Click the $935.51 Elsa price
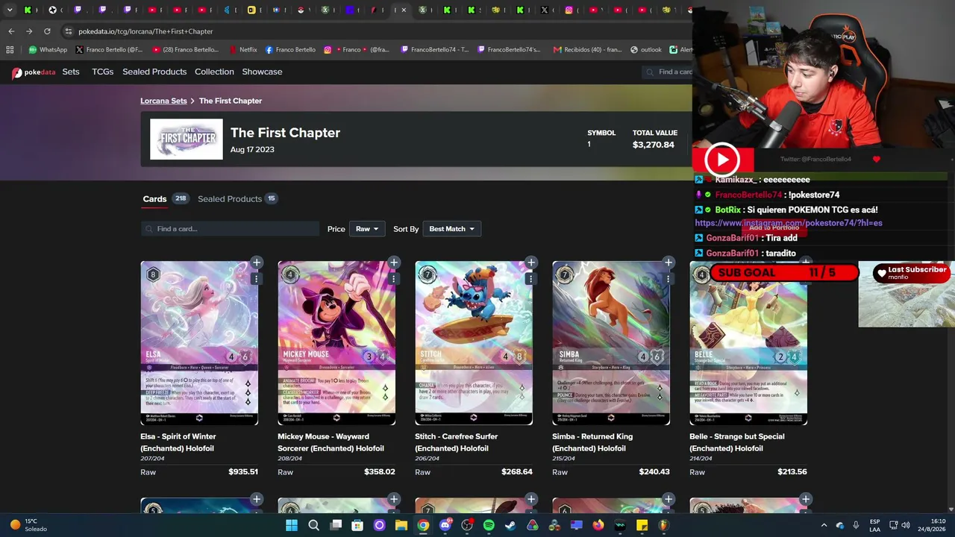 pyautogui.click(x=243, y=471)
